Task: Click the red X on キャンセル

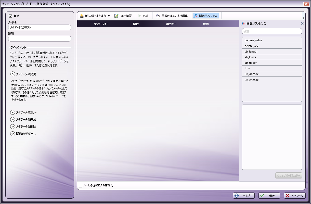Action: pyautogui.click(x=288, y=196)
